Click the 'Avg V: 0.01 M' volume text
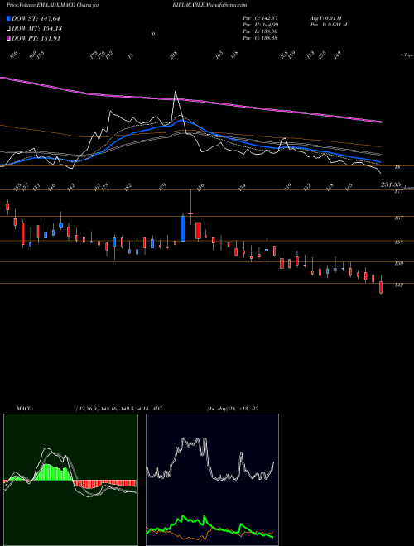The height and width of the screenshot is (546, 414). coord(327,18)
